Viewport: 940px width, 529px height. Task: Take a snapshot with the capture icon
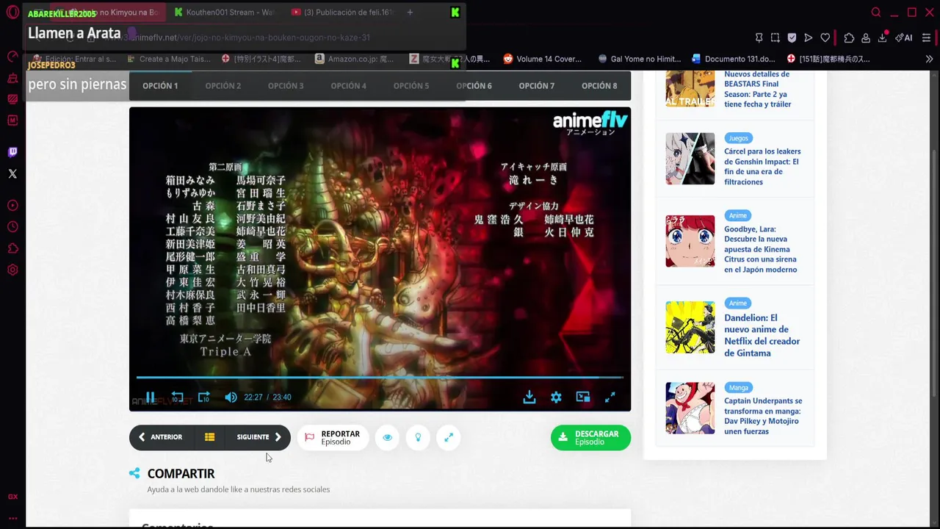[775, 37]
